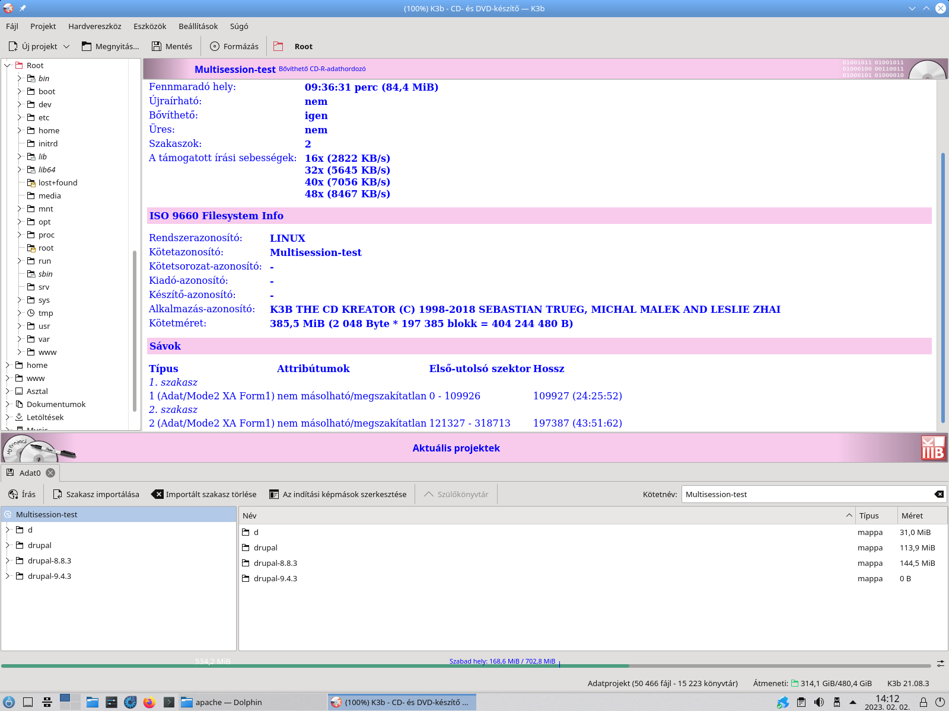
Task: Launch Dolphin file manager from taskbar
Action: [93, 702]
